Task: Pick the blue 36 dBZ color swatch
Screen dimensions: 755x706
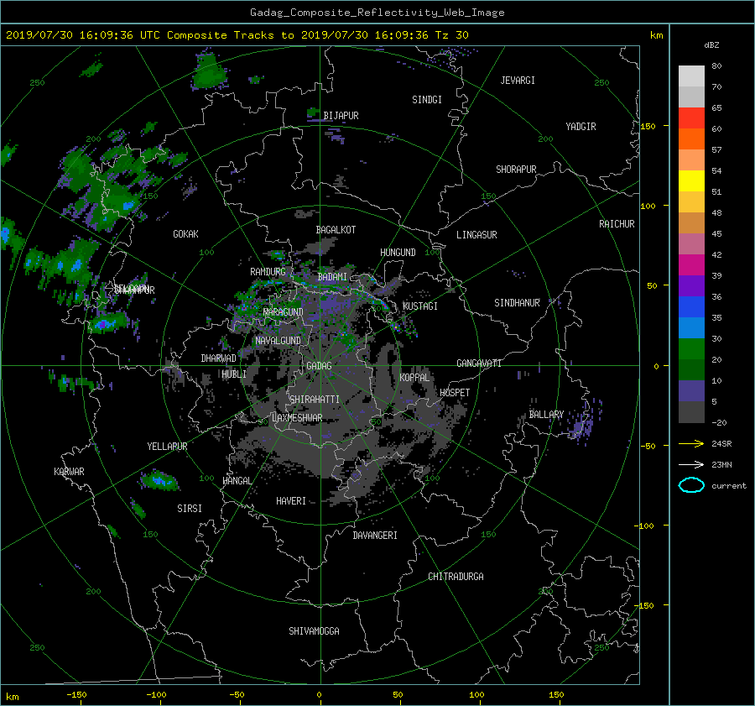Action: pyautogui.click(x=691, y=307)
